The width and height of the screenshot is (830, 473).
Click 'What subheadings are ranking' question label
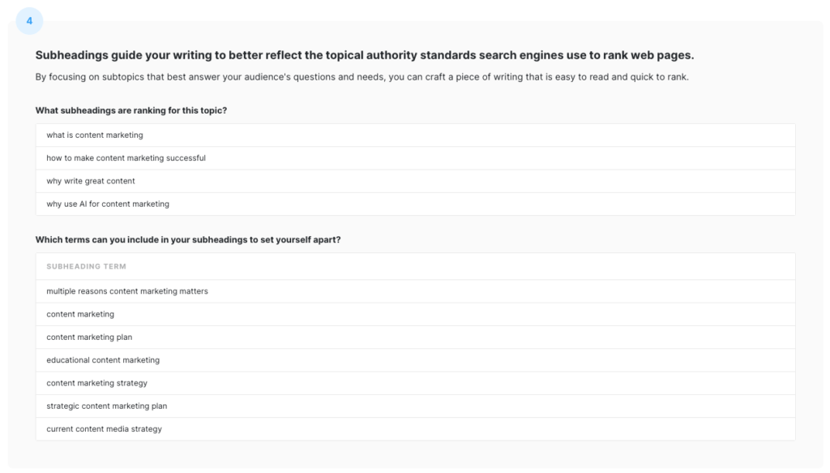pyautogui.click(x=131, y=110)
